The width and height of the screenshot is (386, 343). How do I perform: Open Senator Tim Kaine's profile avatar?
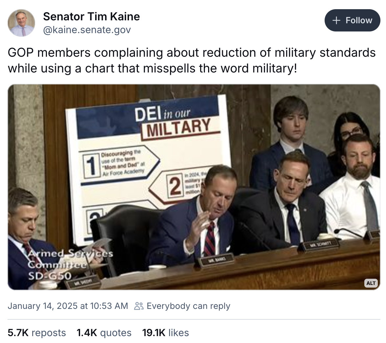(x=21, y=23)
